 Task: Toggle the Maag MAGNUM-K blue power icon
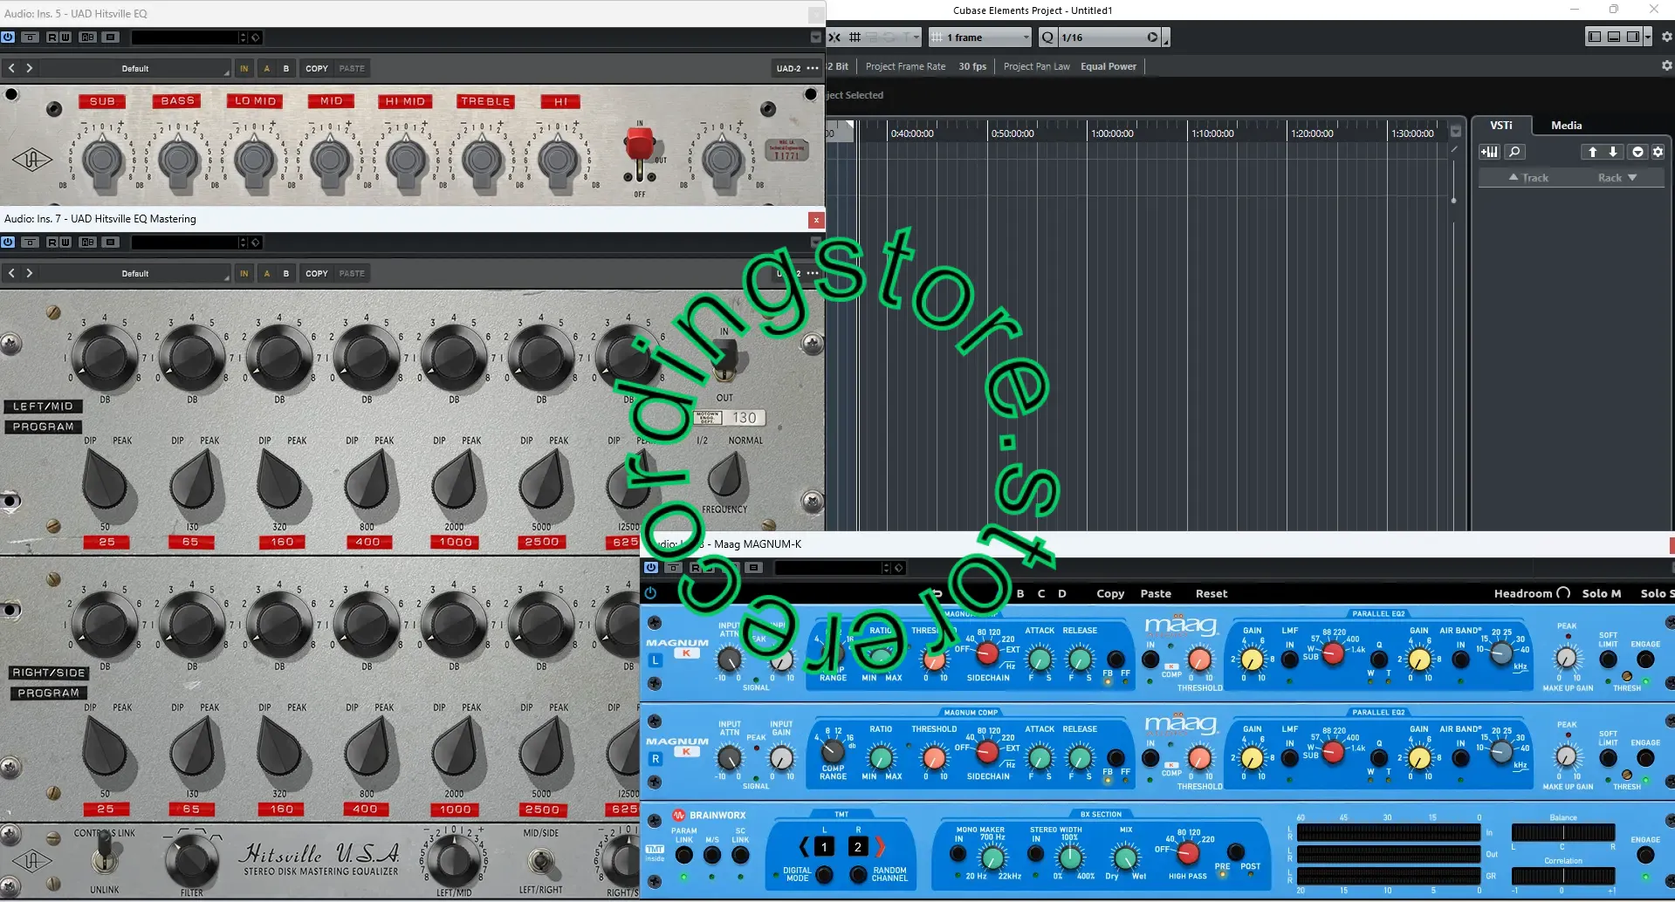650,593
